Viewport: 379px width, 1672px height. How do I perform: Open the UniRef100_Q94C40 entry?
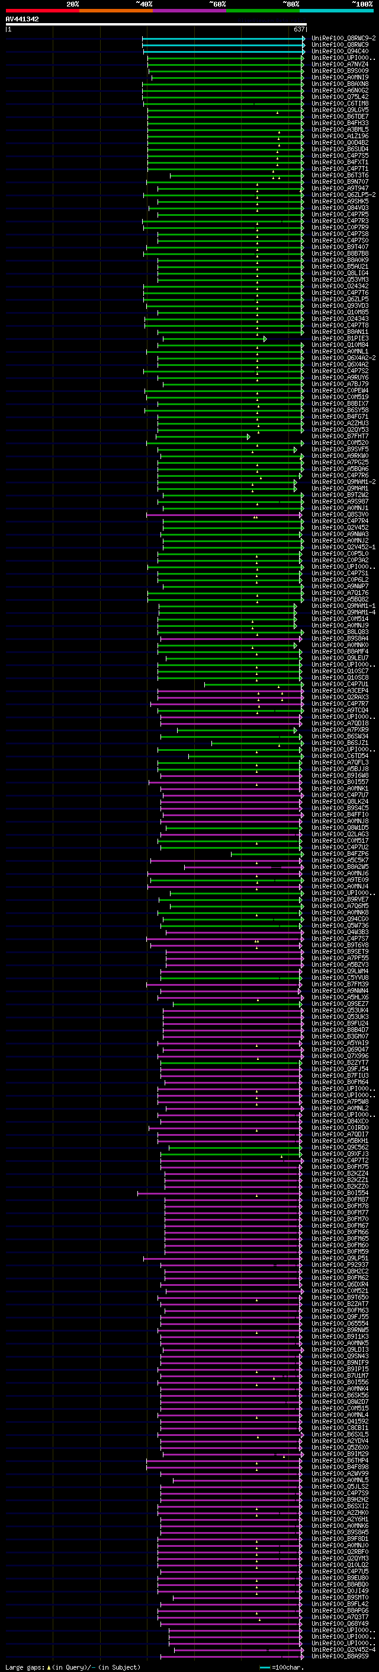(x=339, y=51)
